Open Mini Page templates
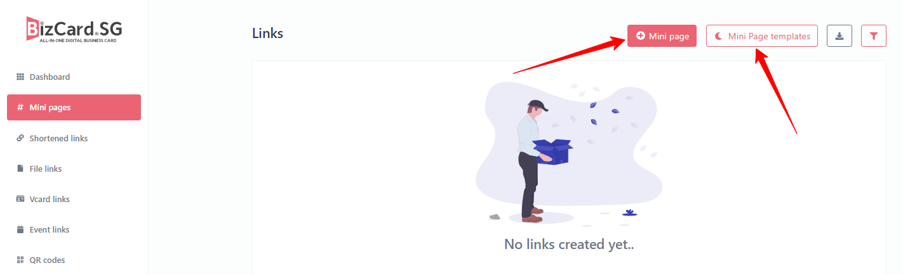 click(762, 36)
